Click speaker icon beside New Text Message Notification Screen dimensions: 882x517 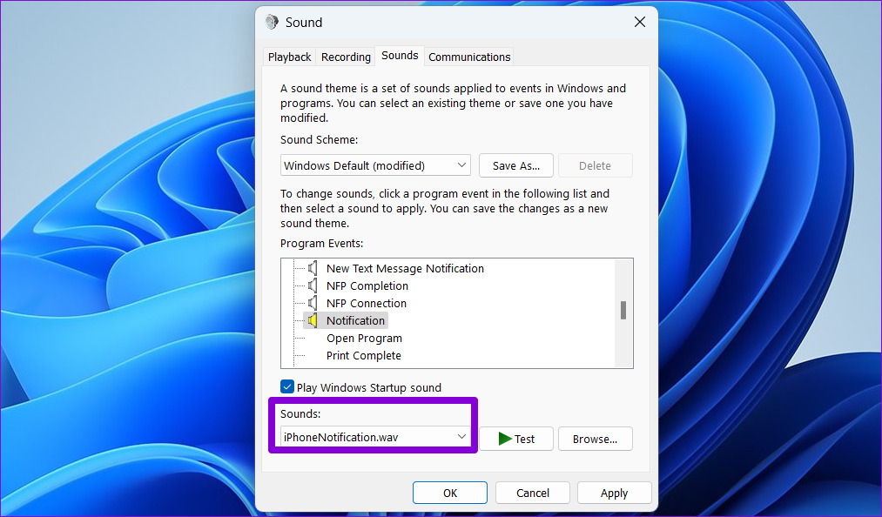click(313, 268)
